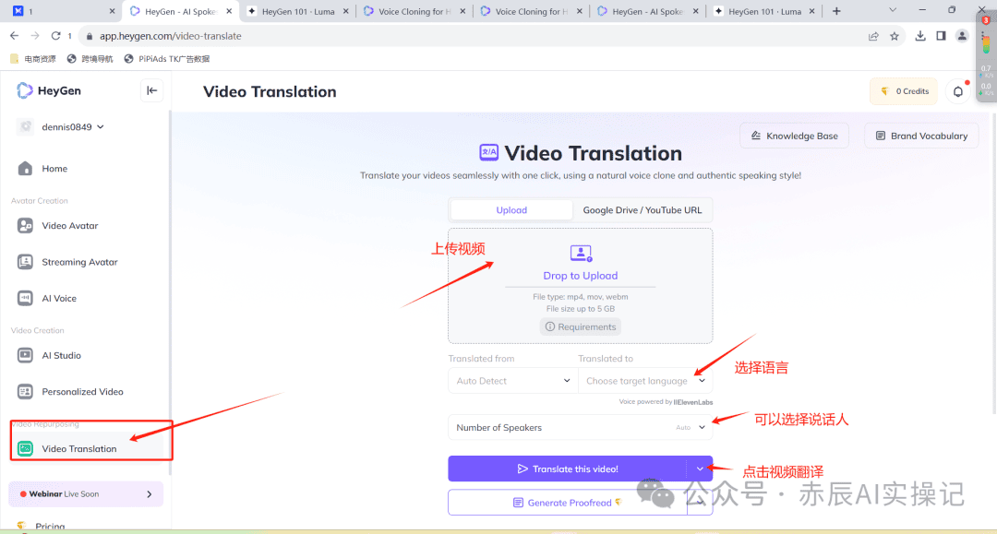Open Choose target language dropdown
997x534 pixels.
pos(644,381)
